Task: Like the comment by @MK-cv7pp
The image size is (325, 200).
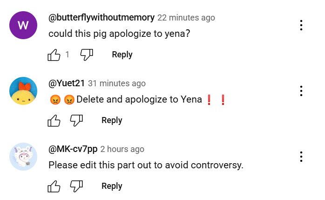Action: coord(54,186)
